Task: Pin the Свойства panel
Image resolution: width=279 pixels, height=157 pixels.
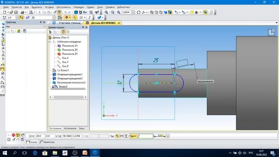Action: point(41,22)
